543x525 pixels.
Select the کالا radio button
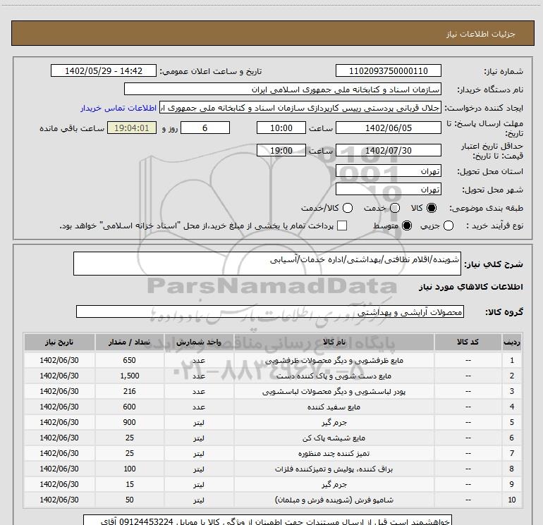click(432, 208)
